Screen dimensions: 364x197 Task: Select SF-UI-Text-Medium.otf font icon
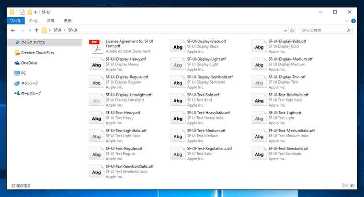[178, 136]
